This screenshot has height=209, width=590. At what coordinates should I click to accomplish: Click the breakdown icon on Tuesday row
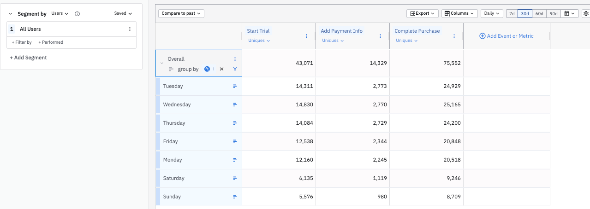[x=235, y=86]
